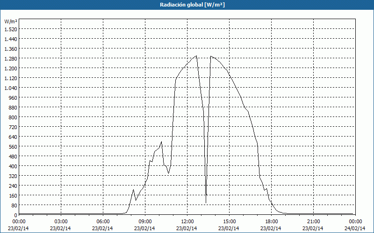The height and width of the screenshot is (233, 374).
Task: Select the 1.280 y-axis value
Action: coord(11,59)
